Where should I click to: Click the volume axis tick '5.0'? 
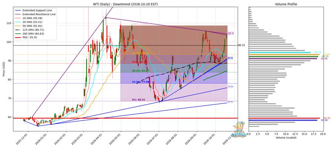[267, 134]
